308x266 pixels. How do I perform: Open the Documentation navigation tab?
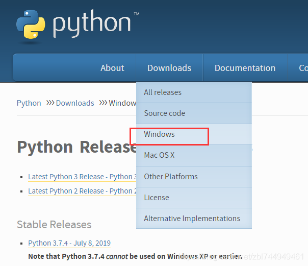(x=245, y=68)
